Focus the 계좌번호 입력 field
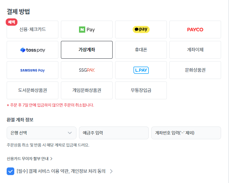Image resolution: width=229 pixels, height=183 pixels. click(x=186, y=133)
